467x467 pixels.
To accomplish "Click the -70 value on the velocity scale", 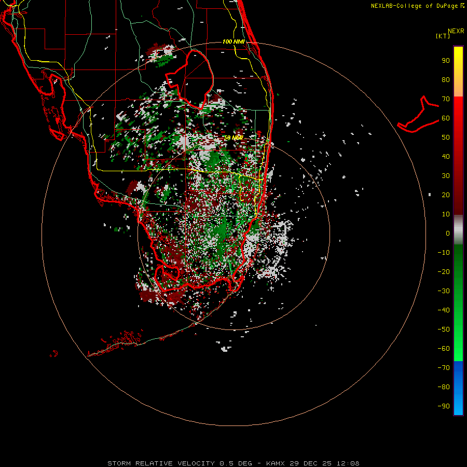I will (x=444, y=368).
